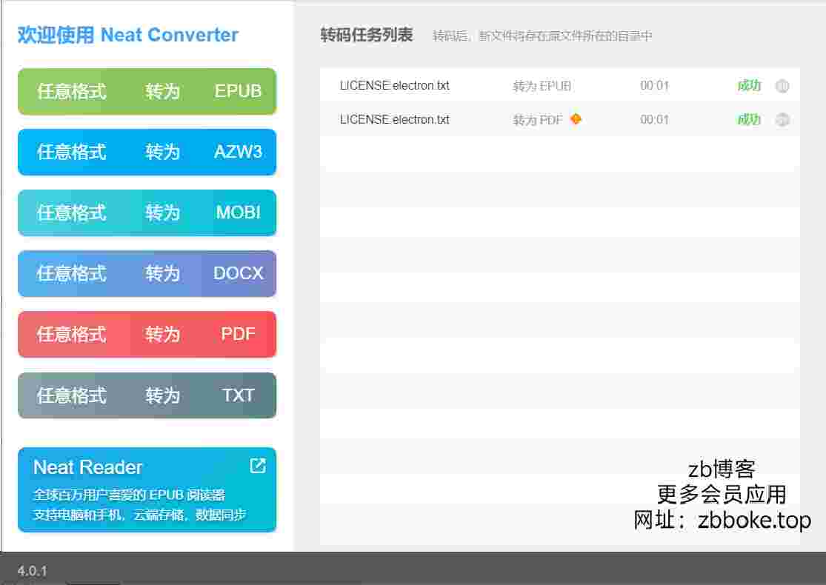Image resolution: width=826 pixels, height=585 pixels.
Task: Click the orange diamond badge beside 转为 PDF
Action: 576,119
